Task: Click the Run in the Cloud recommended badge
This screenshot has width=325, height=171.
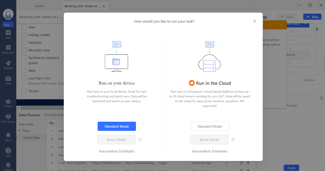Action: [191, 83]
